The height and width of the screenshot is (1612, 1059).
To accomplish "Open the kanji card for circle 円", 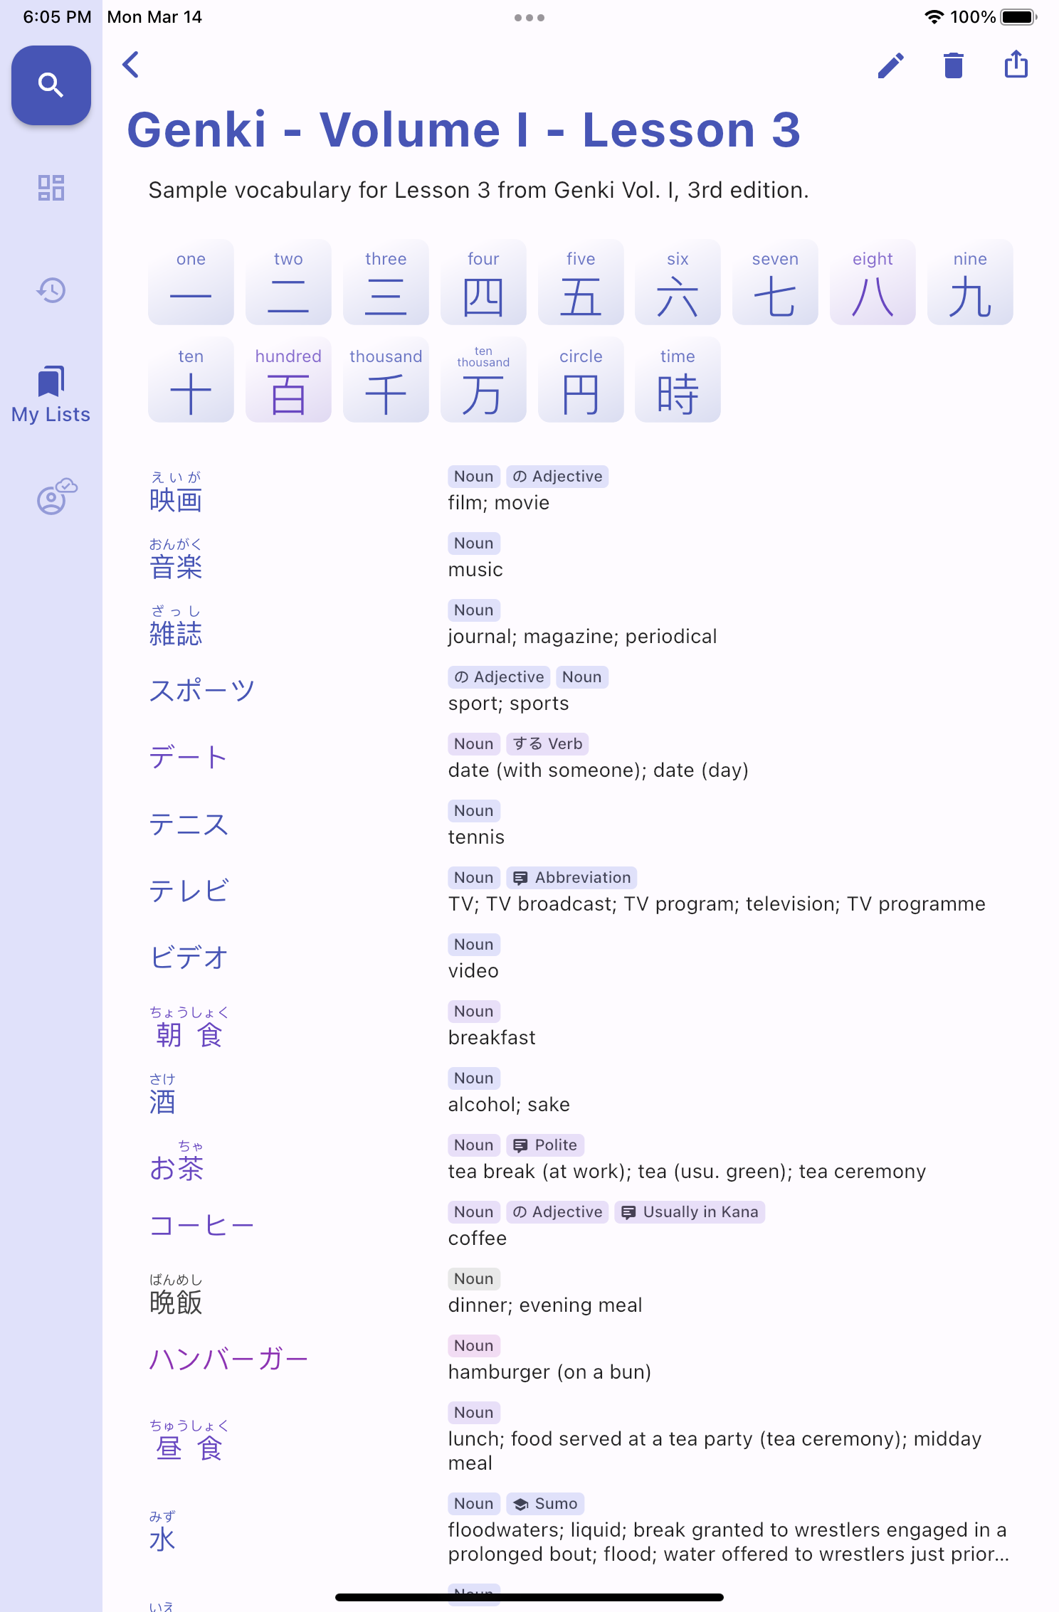I will pos(581,380).
